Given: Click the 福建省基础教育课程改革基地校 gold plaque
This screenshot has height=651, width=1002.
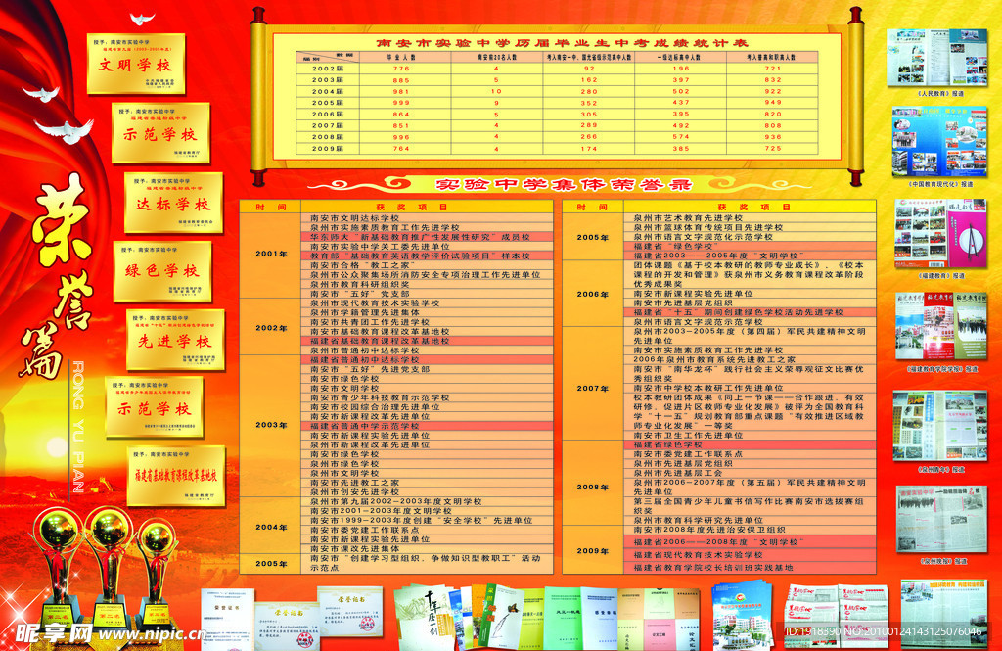Looking at the screenshot, I should [x=176, y=476].
